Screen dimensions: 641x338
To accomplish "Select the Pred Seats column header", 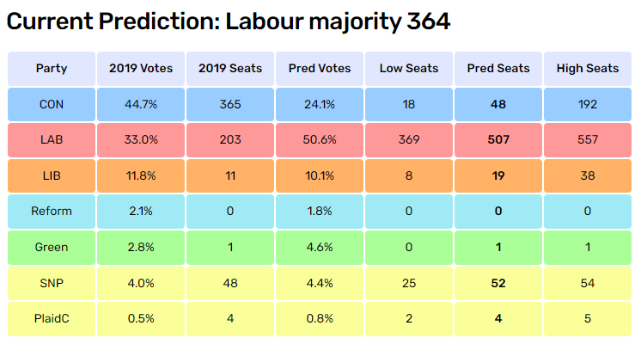I will click(x=498, y=68).
